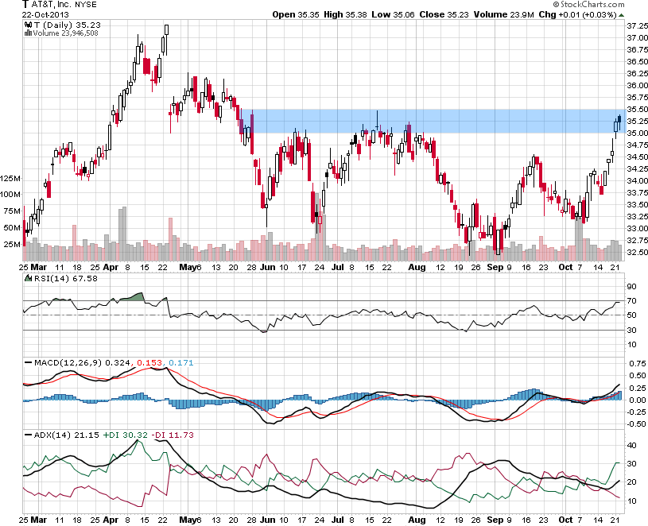The image size is (648, 526).
Task: Click the 34.00 price axis label
Action: 637,181
